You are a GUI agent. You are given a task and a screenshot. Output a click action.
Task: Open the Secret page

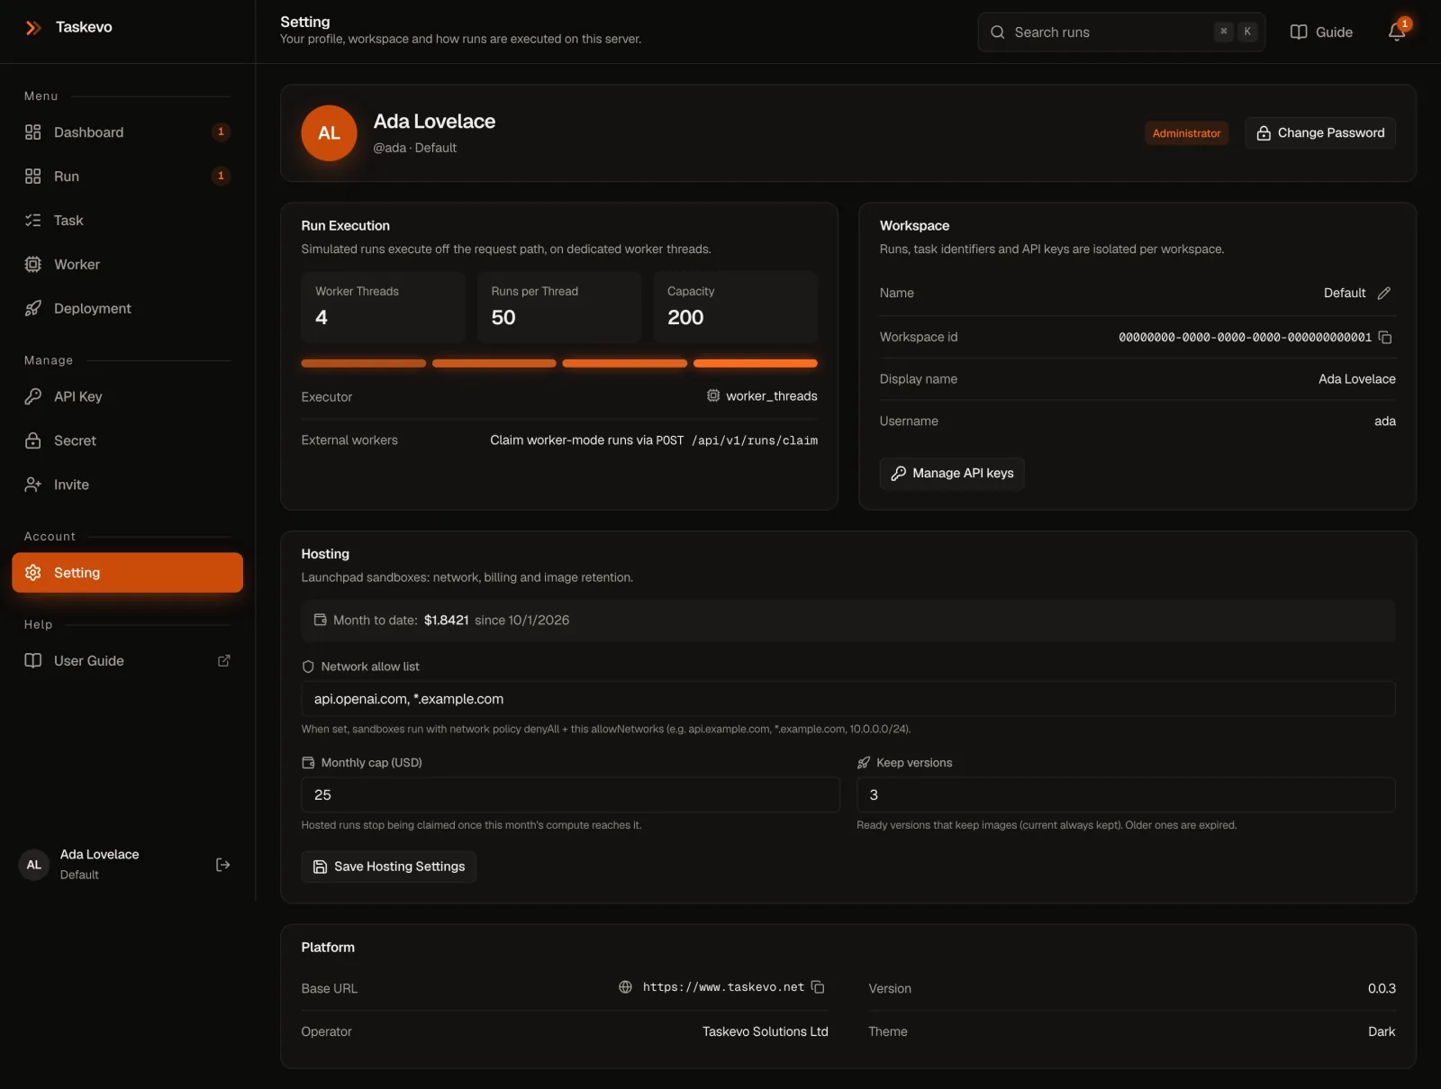(x=127, y=440)
